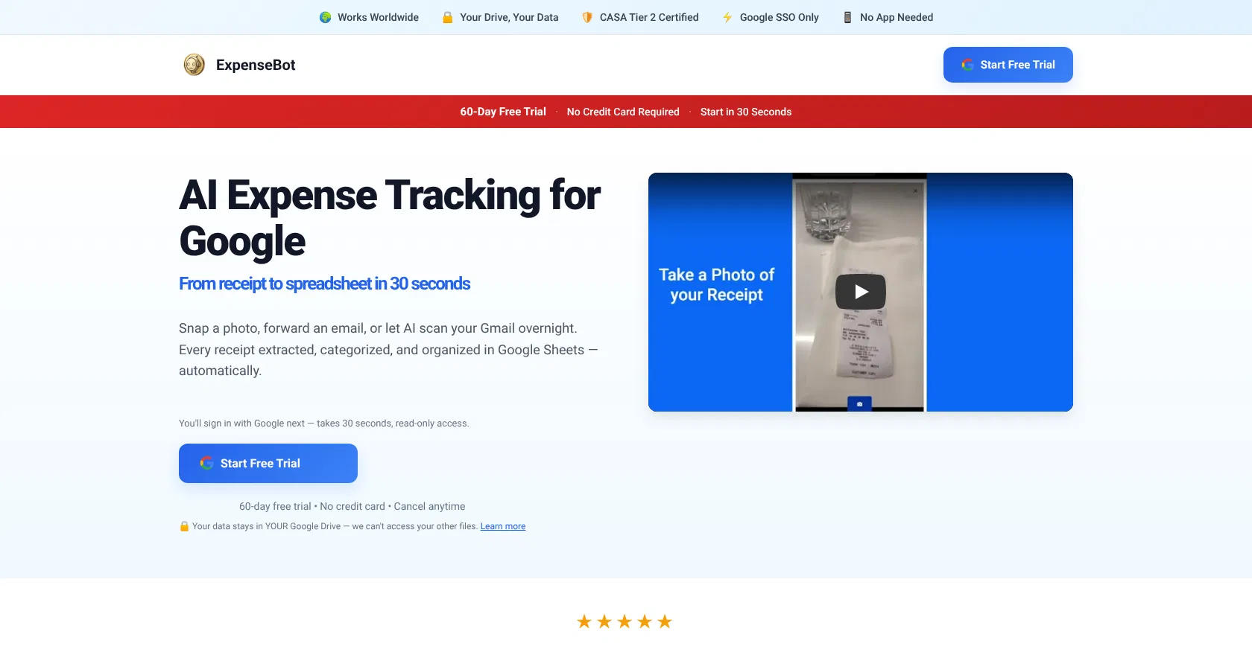
Task: Click the 'Your Drive, Your Data' text
Action: tap(509, 17)
